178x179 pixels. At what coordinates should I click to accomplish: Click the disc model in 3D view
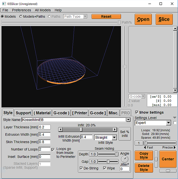point(61,71)
